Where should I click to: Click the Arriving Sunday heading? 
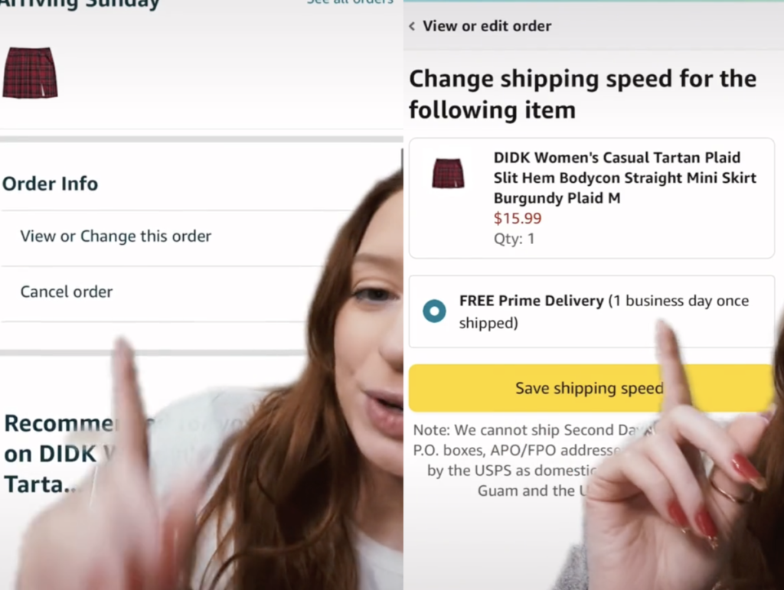click(x=80, y=5)
